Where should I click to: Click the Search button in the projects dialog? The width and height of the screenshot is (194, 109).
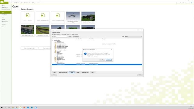coord(70,37)
